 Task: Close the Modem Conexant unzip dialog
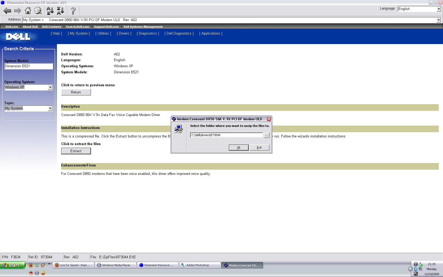[x=269, y=119]
